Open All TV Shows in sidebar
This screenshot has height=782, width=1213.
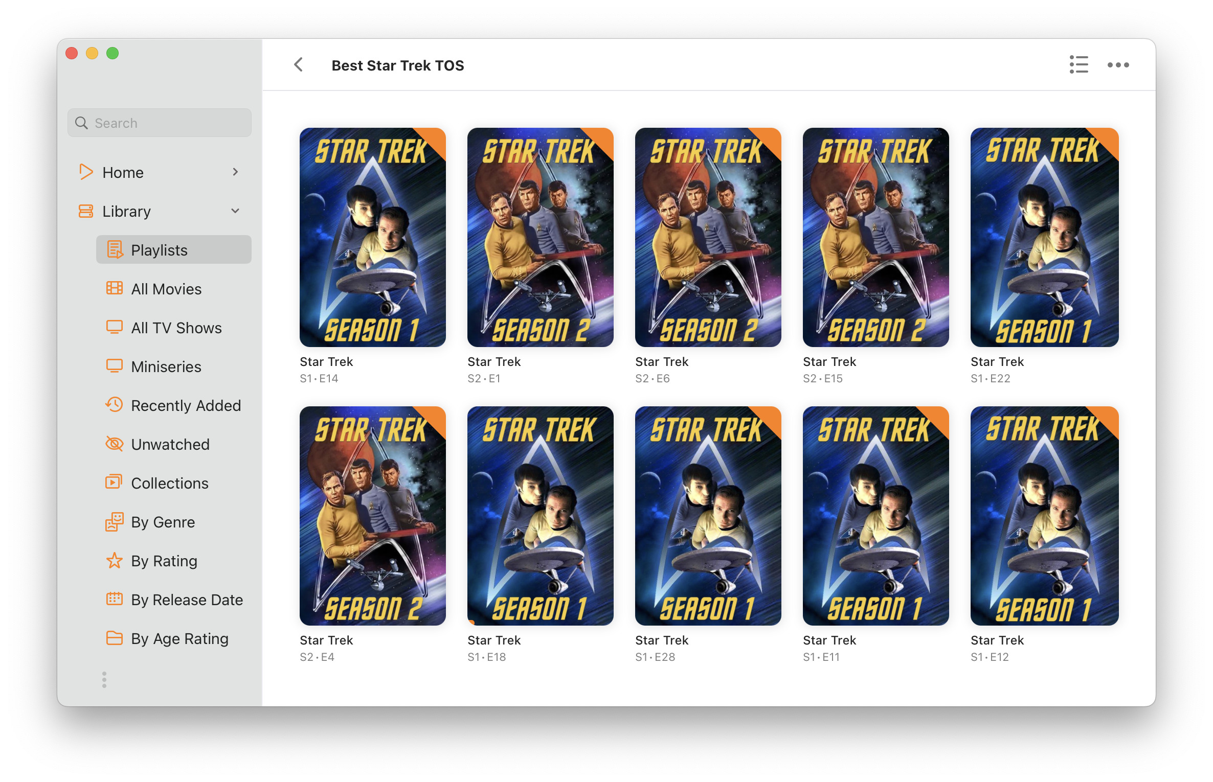[x=176, y=328]
